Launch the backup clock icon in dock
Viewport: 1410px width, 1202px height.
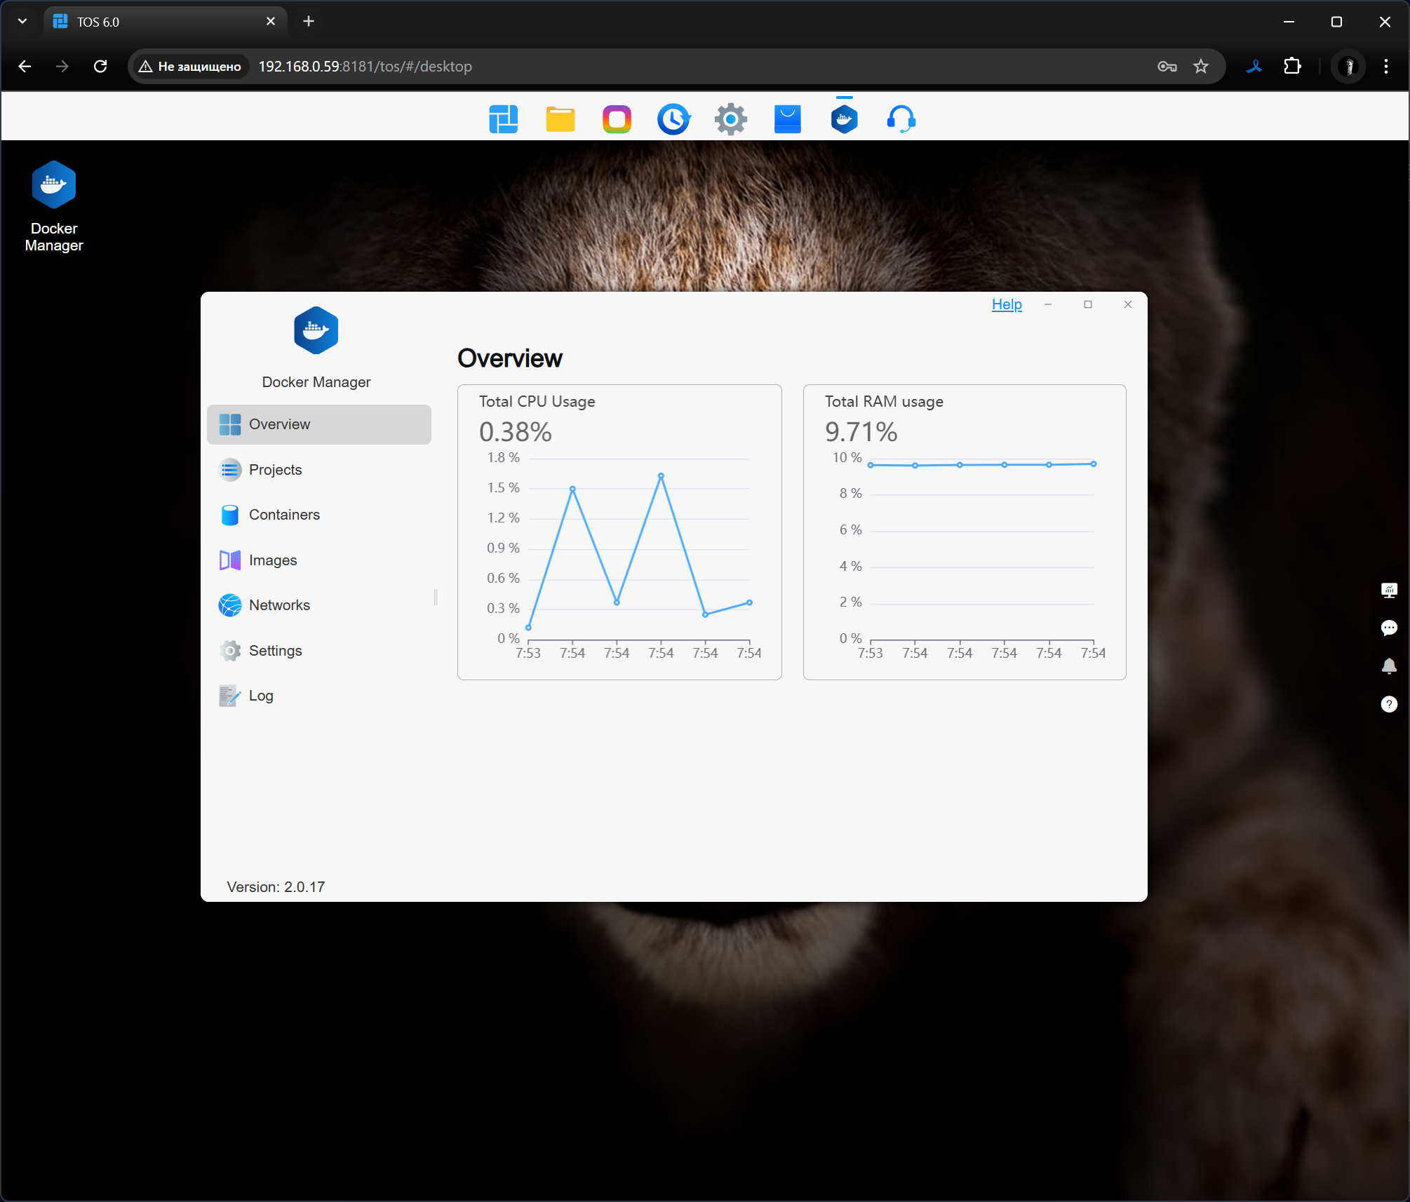tap(673, 119)
